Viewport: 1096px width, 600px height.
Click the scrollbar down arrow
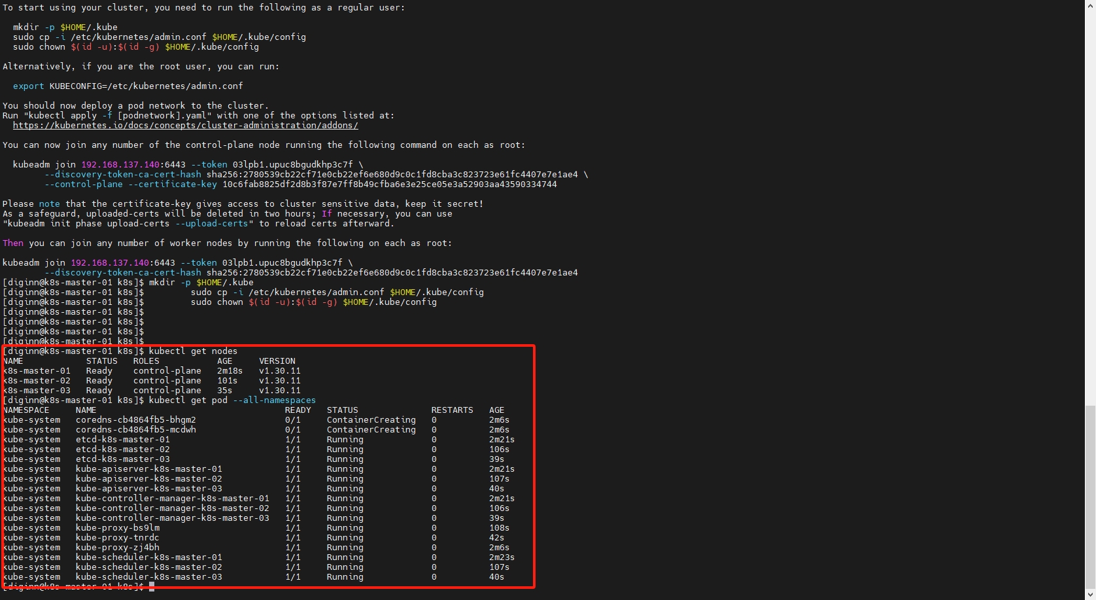coord(1089,595)
